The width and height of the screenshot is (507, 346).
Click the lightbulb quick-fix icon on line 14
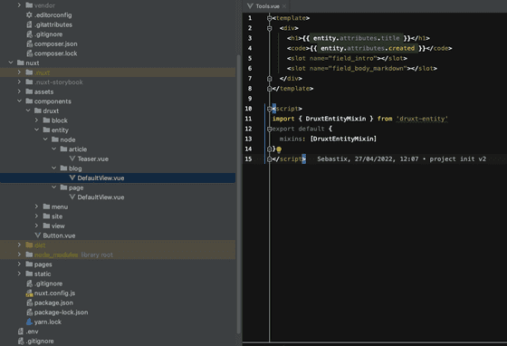pos(279,149)
